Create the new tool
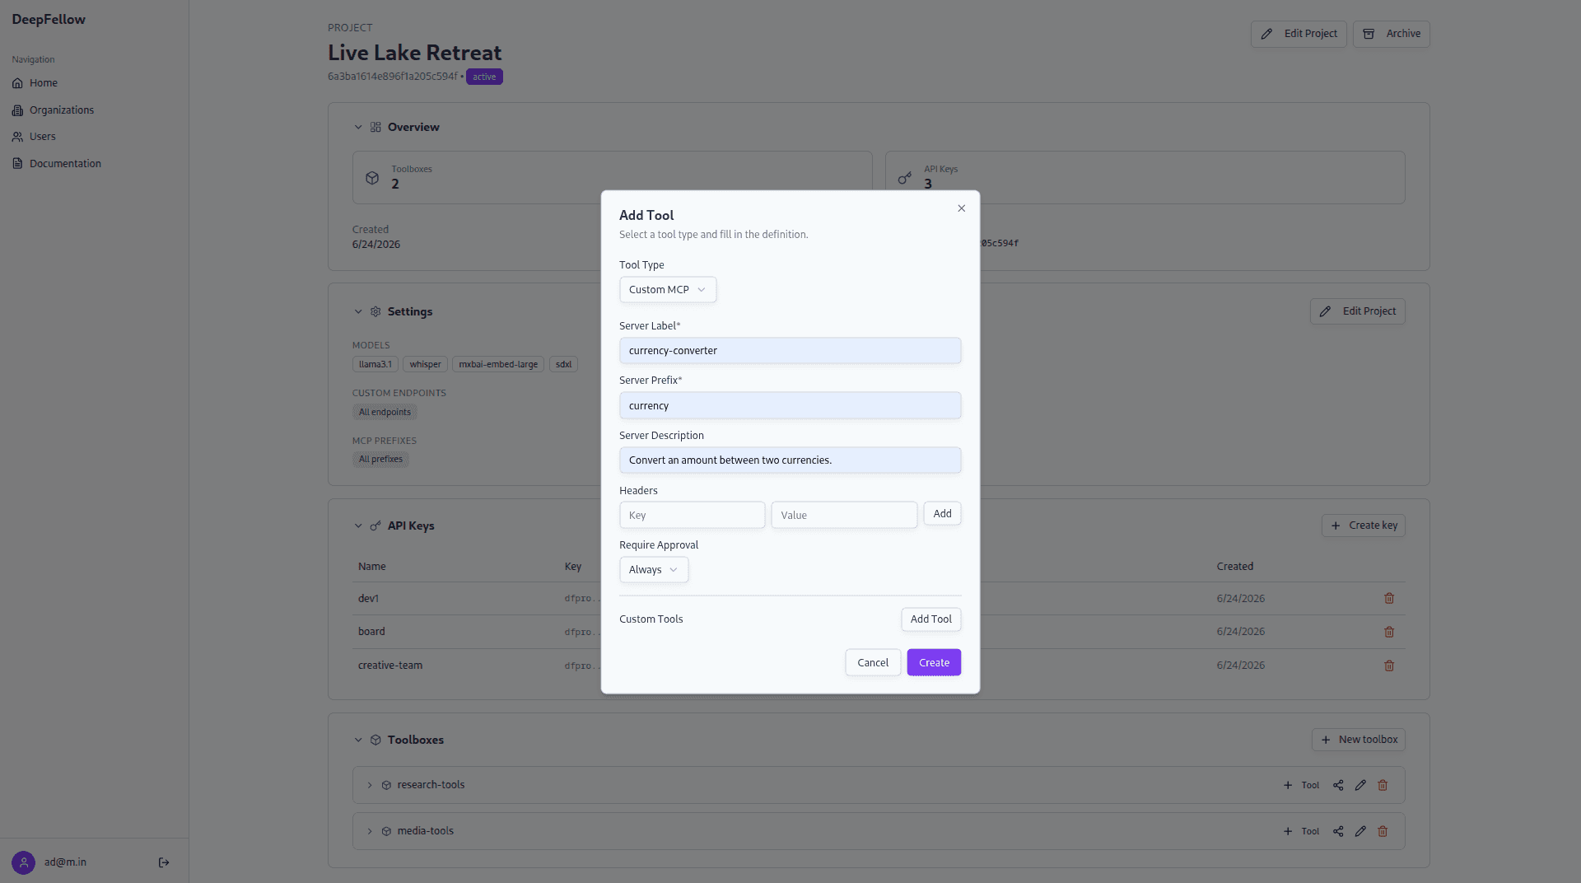The width and height of the screenshot is (1581, 883). tap(934, 663)
